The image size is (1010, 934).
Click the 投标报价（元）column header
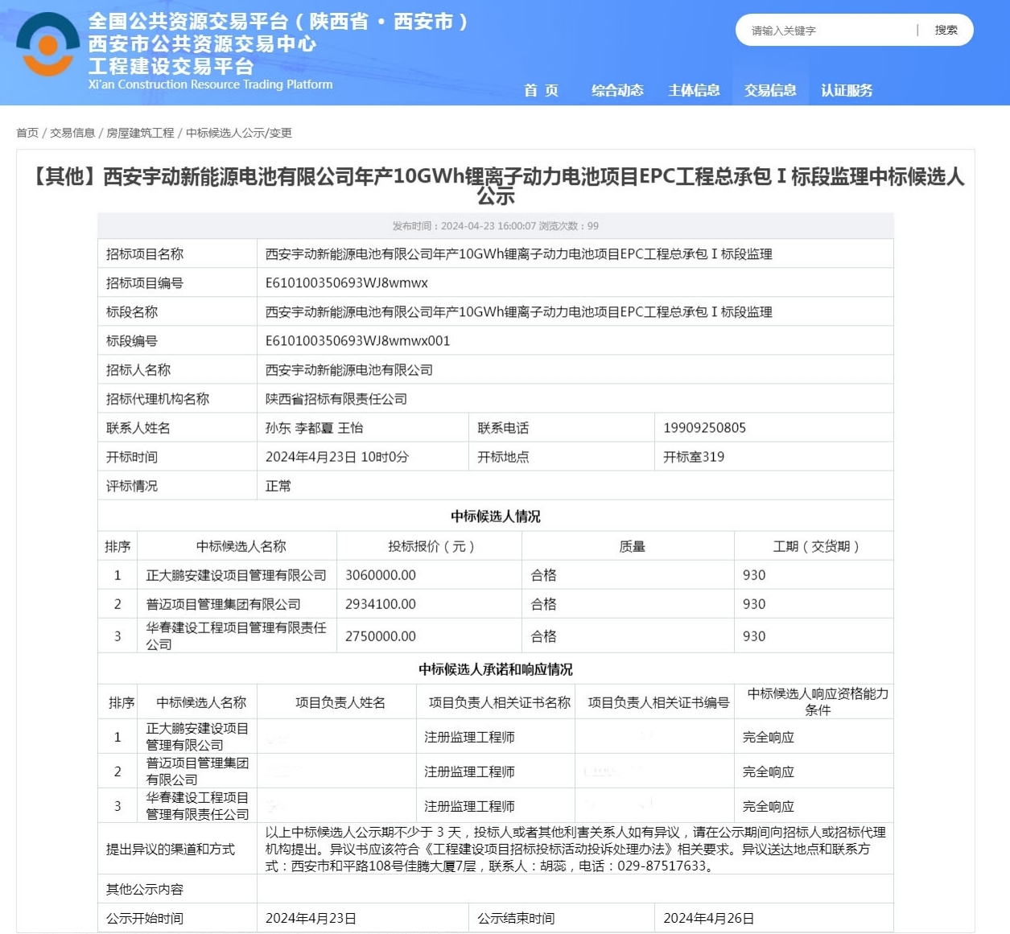tap(431, 546)
